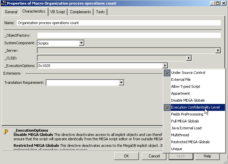The image size is (228, 164).
Task: Click the Cancel button
Action: click(154, 156)
